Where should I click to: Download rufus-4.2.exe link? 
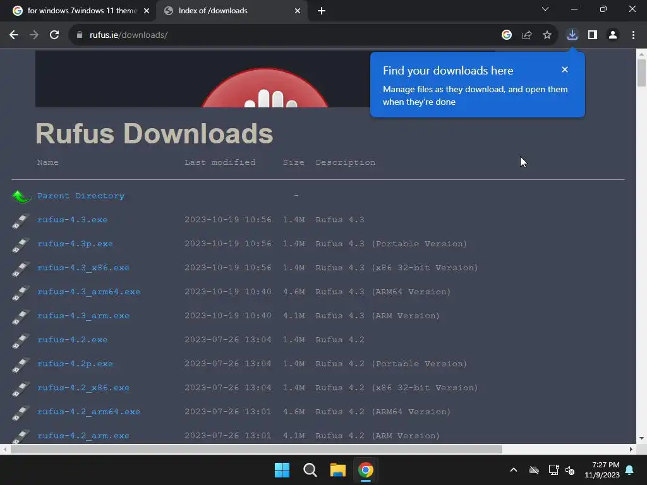point(72,339)
